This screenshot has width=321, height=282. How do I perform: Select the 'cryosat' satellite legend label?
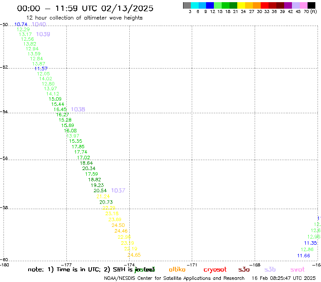tap(215, 270)
